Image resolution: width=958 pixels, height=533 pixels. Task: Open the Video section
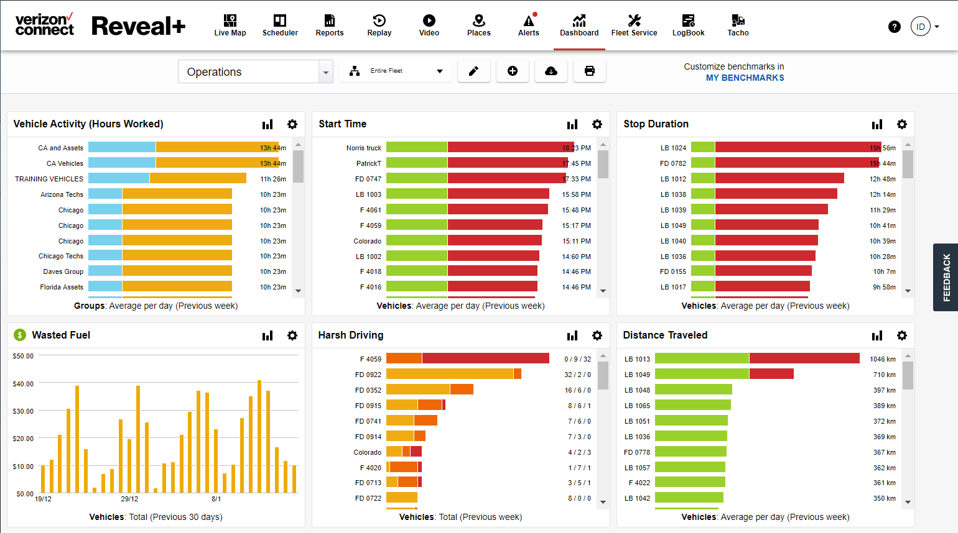coord(429,25)
